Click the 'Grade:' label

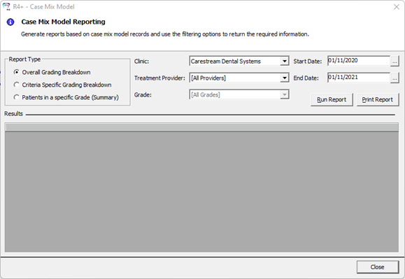[143, 95]
